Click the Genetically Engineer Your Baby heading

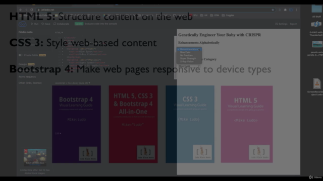(220, 35)
